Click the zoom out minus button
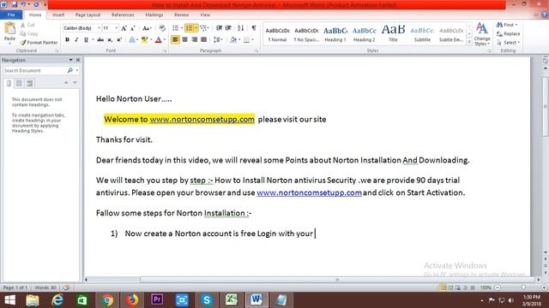Screen dimensions: 549x308 tap(498, 287)
